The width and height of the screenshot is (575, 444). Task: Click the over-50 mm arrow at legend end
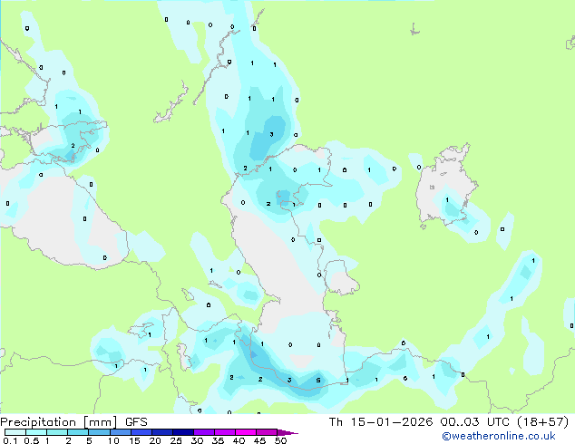pos(287,432)
